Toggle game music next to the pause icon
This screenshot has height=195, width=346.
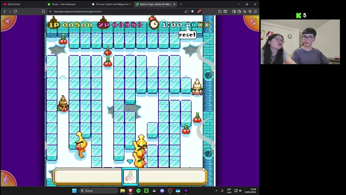[200, 25]
